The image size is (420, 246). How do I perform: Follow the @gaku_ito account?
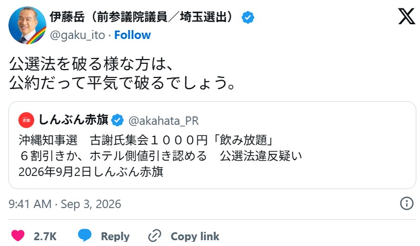[132, 35]
